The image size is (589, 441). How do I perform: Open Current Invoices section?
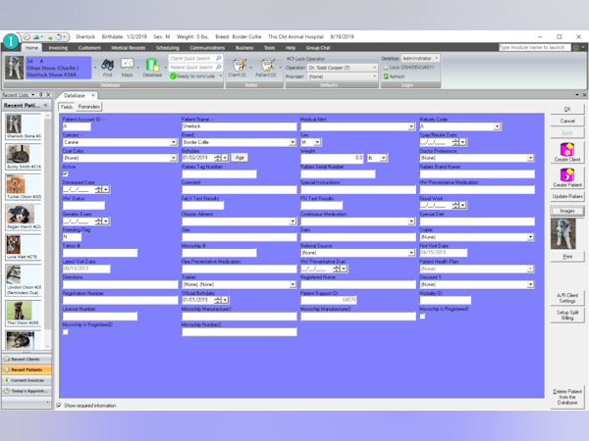point(27,380)
